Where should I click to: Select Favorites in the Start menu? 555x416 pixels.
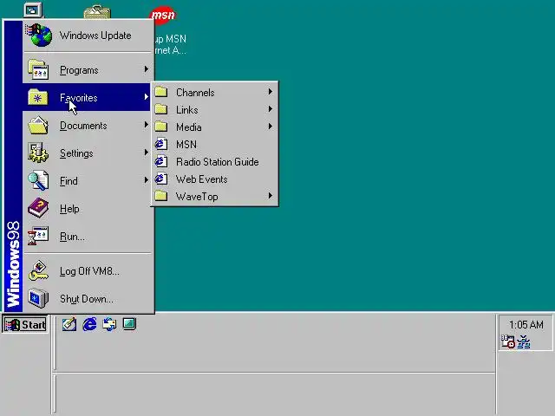88,97
